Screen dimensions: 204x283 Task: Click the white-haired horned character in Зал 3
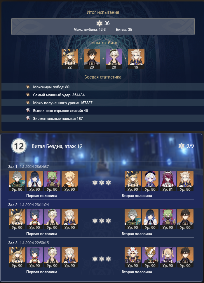click(x=133, y=257)
